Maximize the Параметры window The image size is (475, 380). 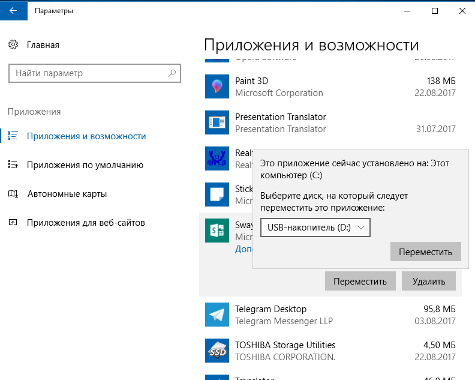tap(435, 11)
